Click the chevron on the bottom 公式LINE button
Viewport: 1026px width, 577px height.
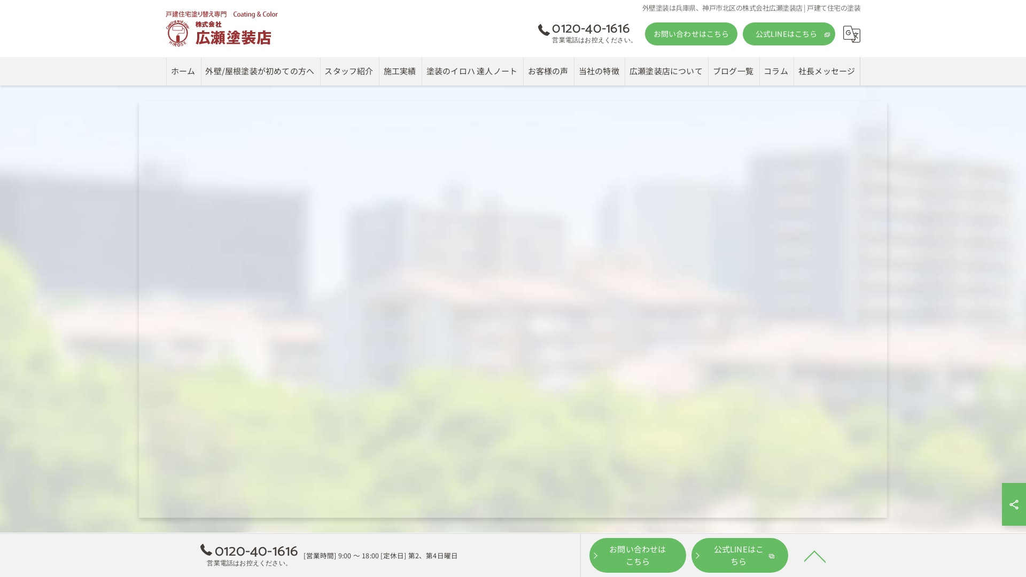698,555
